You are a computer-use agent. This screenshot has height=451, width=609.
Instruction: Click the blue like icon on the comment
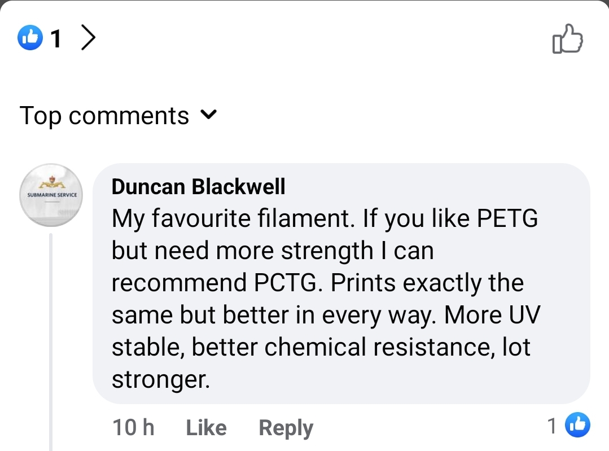[577, 424]
